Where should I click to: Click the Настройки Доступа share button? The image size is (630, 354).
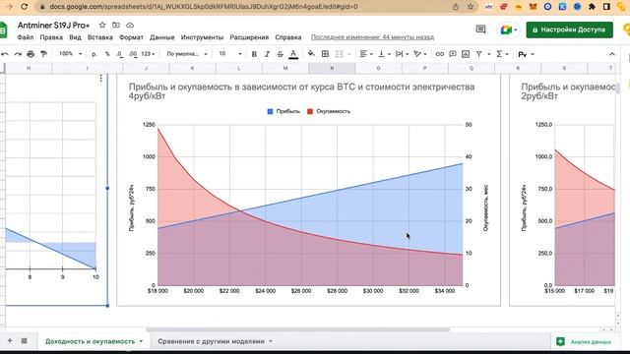coord(570,29)
